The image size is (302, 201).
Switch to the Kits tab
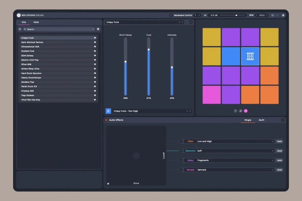pyautogui.click(x=24, y=22)
